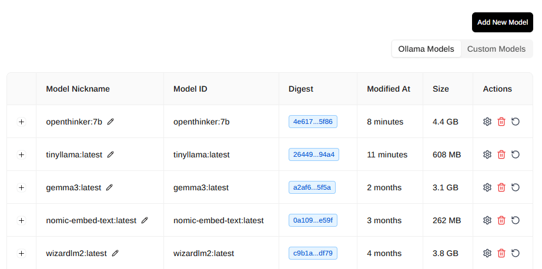Switch to the Custom Models tab
Screen dimensions: 542x269
496,49
